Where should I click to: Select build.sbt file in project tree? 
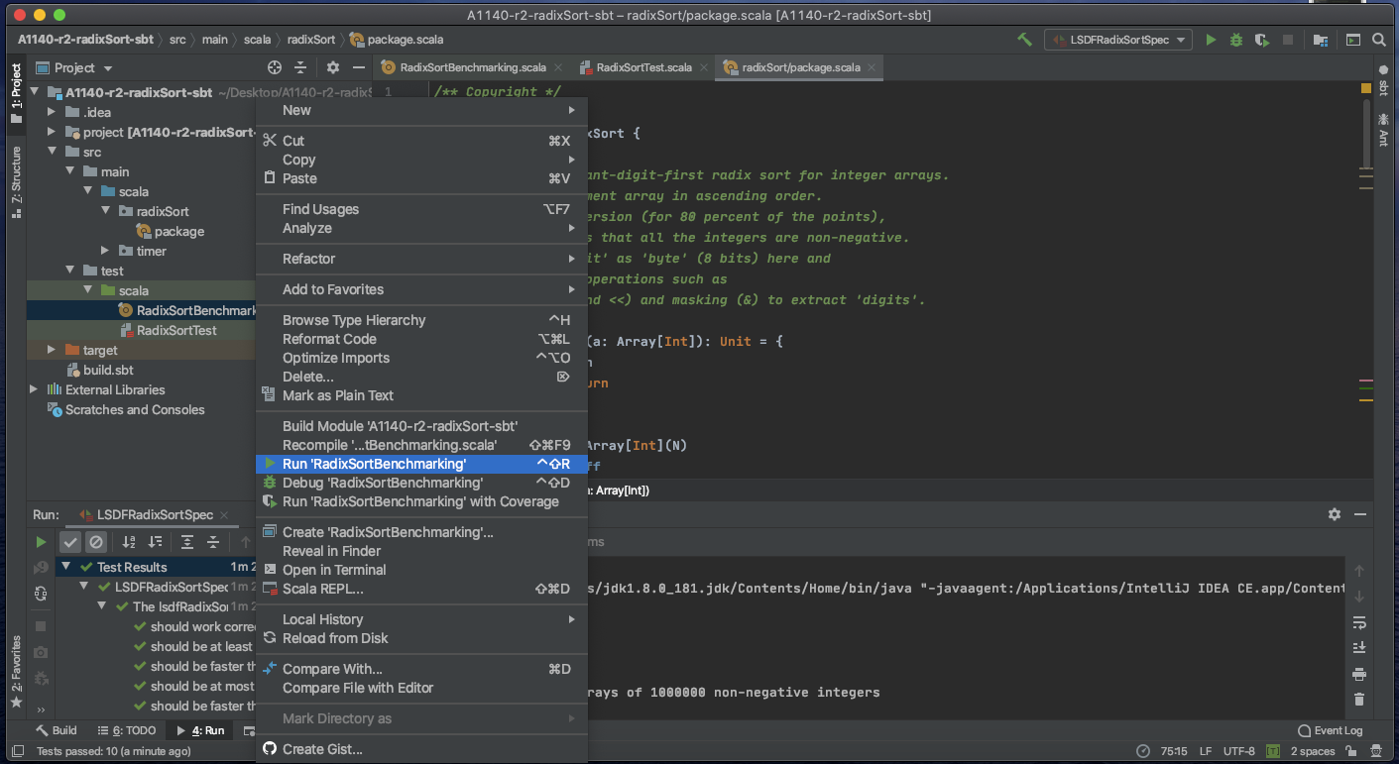pos(107,370)
